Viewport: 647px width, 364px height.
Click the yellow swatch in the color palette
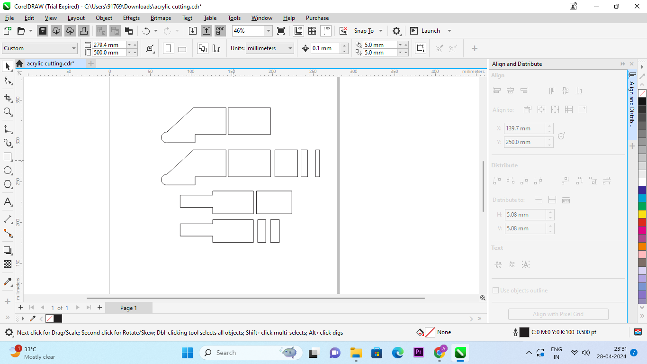[x=642, y=214]
